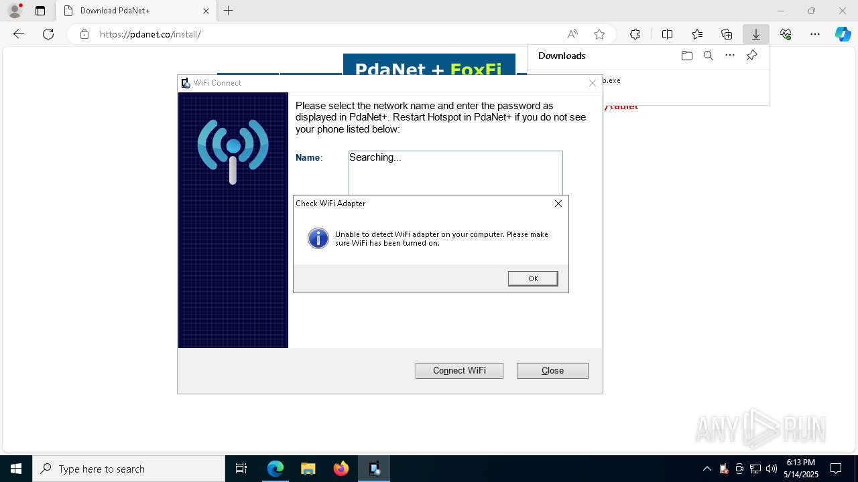
Task: Open Microsoft Edge from taskbar
Action: pyautogui.click(x=275, y=469)
